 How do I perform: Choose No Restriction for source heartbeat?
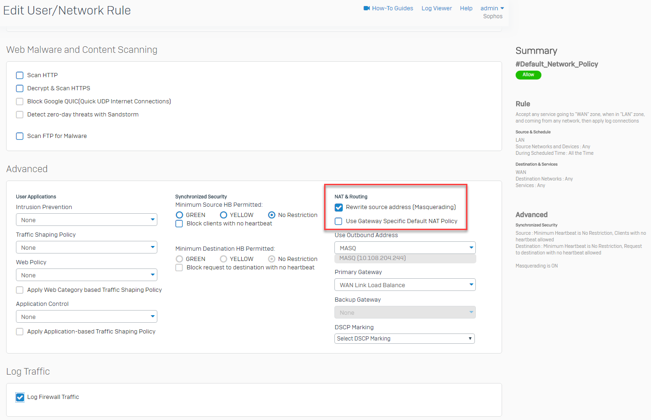pyautogui.click(x=272, y=215)
